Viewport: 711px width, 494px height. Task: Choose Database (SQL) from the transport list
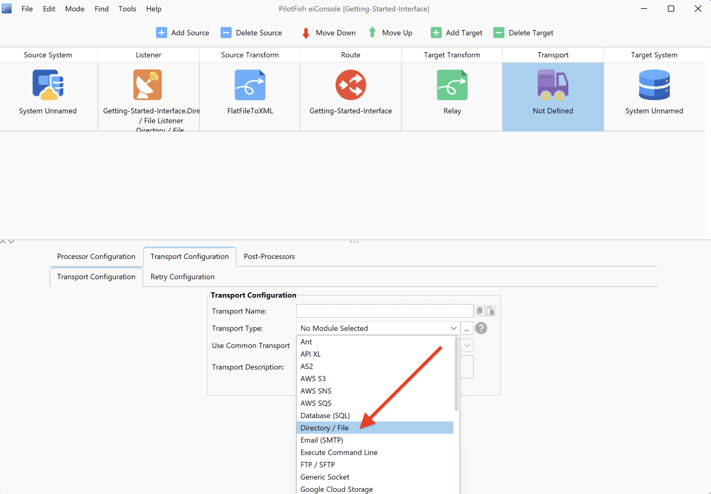click(375, 415)
